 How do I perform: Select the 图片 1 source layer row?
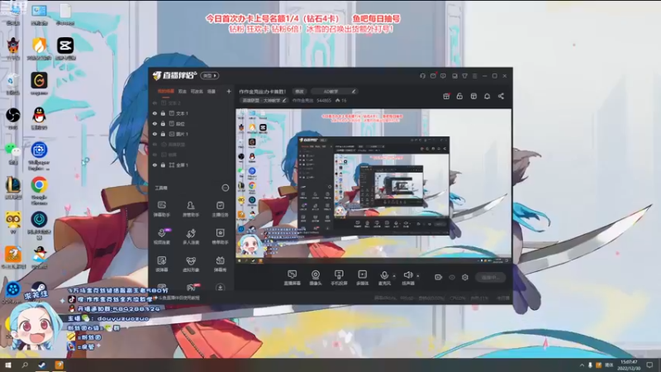pyautogui.click(x=192, y=134)
